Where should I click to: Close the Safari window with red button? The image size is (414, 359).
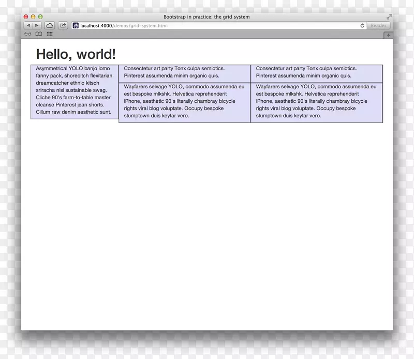26,17
